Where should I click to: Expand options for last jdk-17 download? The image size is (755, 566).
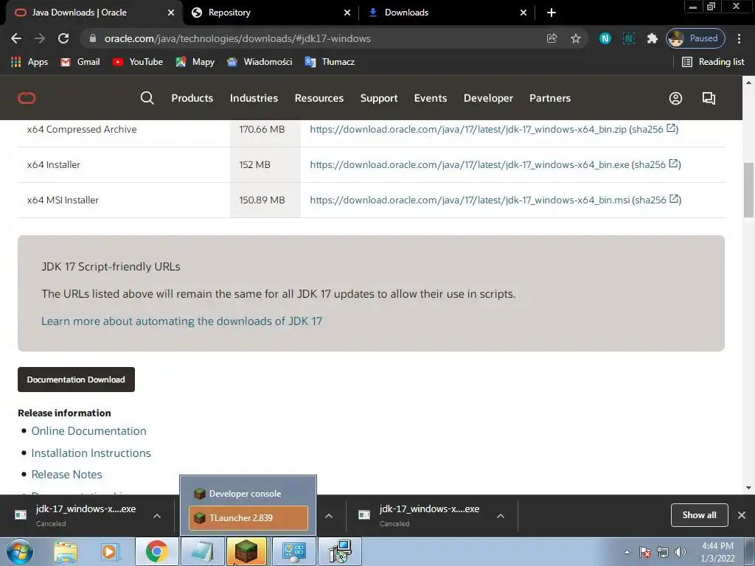click(x=501, y=516)
